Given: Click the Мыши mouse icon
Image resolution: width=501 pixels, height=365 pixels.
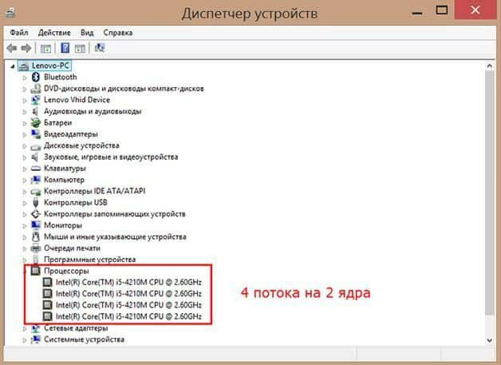Looking at the screenshot, I should coord(36,236).
